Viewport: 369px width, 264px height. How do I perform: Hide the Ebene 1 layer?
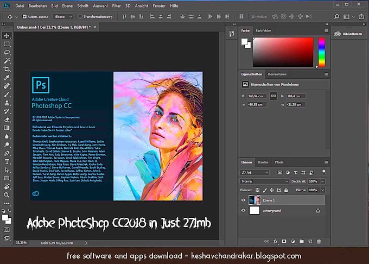click(x=243, y=200)
